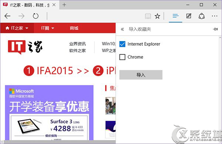Open 商城 in the red navbar

tap(74, 28)
